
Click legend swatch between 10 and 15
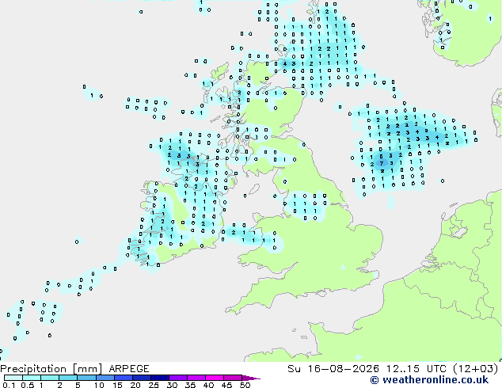click(x=105, y=378)
